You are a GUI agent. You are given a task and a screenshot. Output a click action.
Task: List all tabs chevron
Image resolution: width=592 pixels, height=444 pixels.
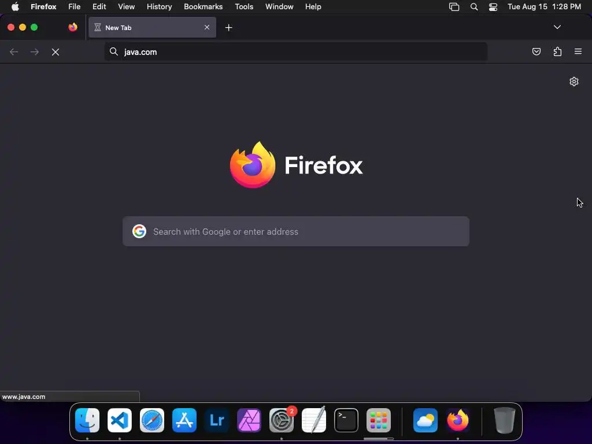click(x=557, y=27)
